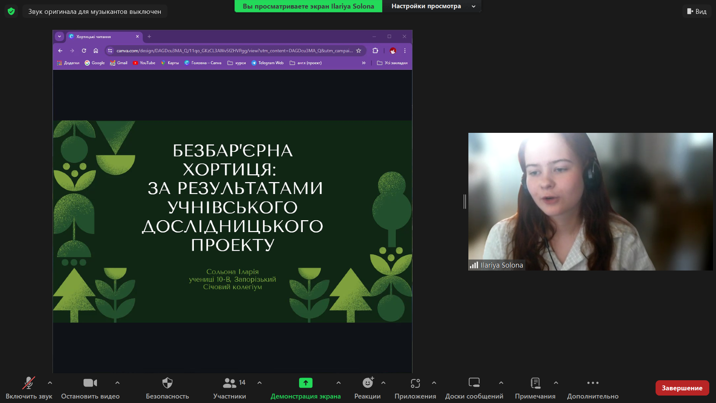Click the panel divider handle beside video

click(465, 201)
